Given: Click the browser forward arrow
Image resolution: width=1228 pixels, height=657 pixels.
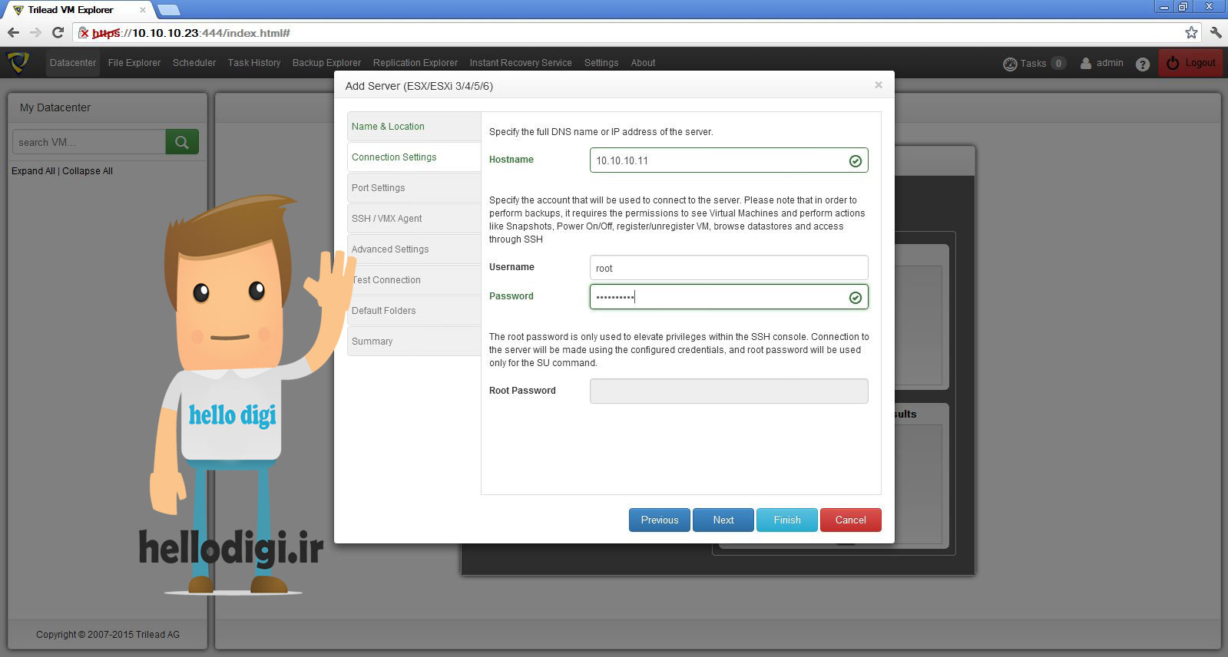Looking at the screenshot, I should 35,33.
